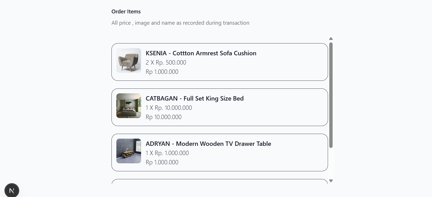
Task: Click the order list scroll-up arrow
Action: 331,39
